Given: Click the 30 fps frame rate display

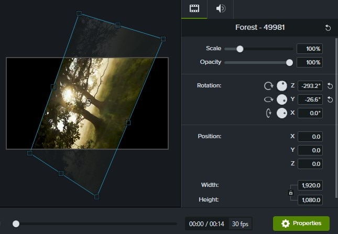Looking at the screenshot, I should (x=240, y=224).
